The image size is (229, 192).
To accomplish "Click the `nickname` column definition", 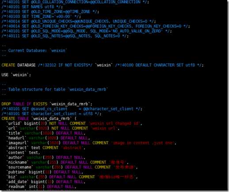I will click(67, 162).
